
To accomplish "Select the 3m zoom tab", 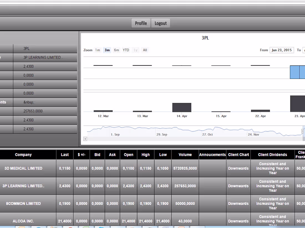I will (x=107, y=50).
